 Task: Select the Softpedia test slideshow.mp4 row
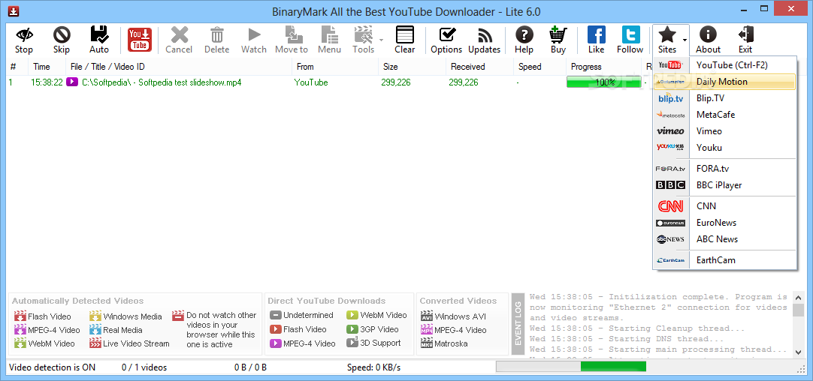coord(328,82)
